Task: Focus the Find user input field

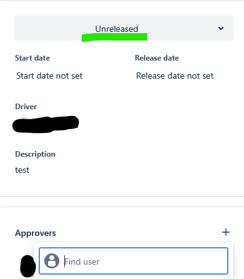Action: pos(134,261)
